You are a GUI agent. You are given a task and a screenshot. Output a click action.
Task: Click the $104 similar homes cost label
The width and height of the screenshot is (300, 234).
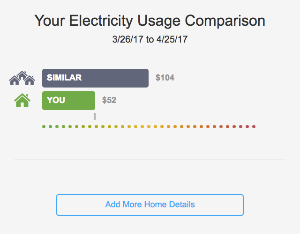[165, 78]
